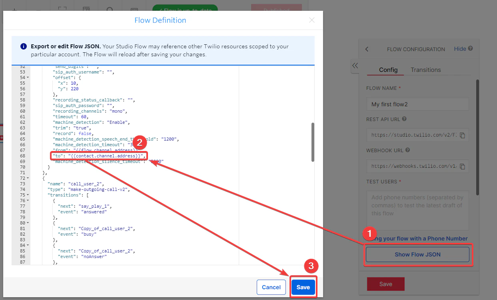Close the Flow Definition dialog

pos(312,20)
